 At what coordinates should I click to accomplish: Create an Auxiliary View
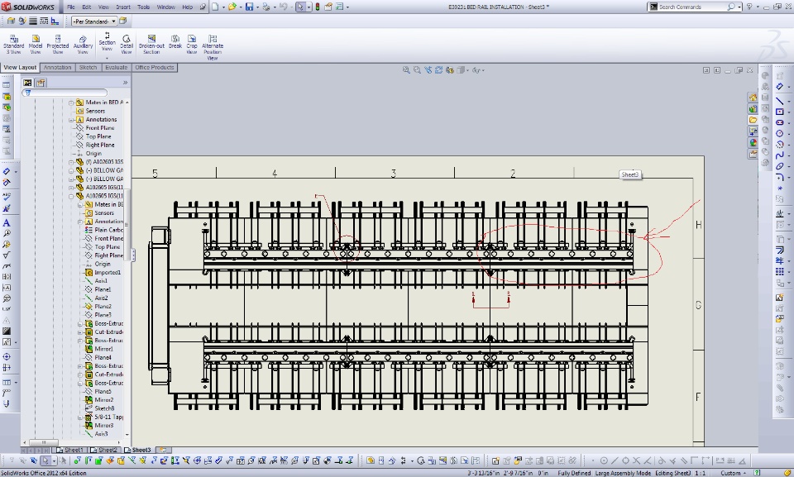(x=84, y=43)
